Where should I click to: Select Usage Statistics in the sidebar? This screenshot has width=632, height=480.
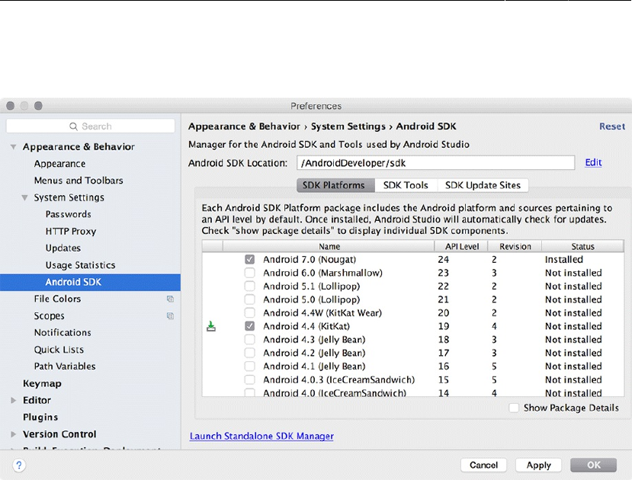[x=80, y=265]
